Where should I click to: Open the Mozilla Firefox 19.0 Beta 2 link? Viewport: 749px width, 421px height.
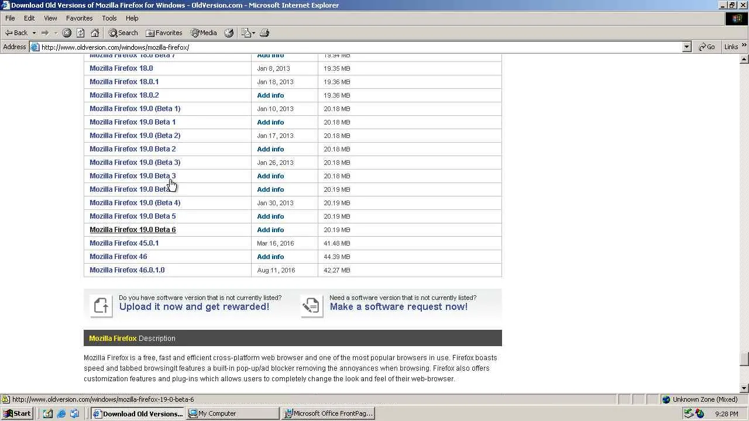(x=132, y=149)
